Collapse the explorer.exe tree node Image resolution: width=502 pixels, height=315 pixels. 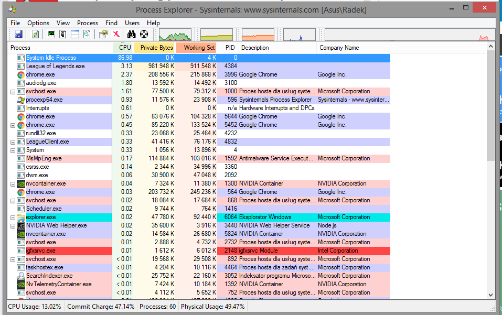(13, 218)
